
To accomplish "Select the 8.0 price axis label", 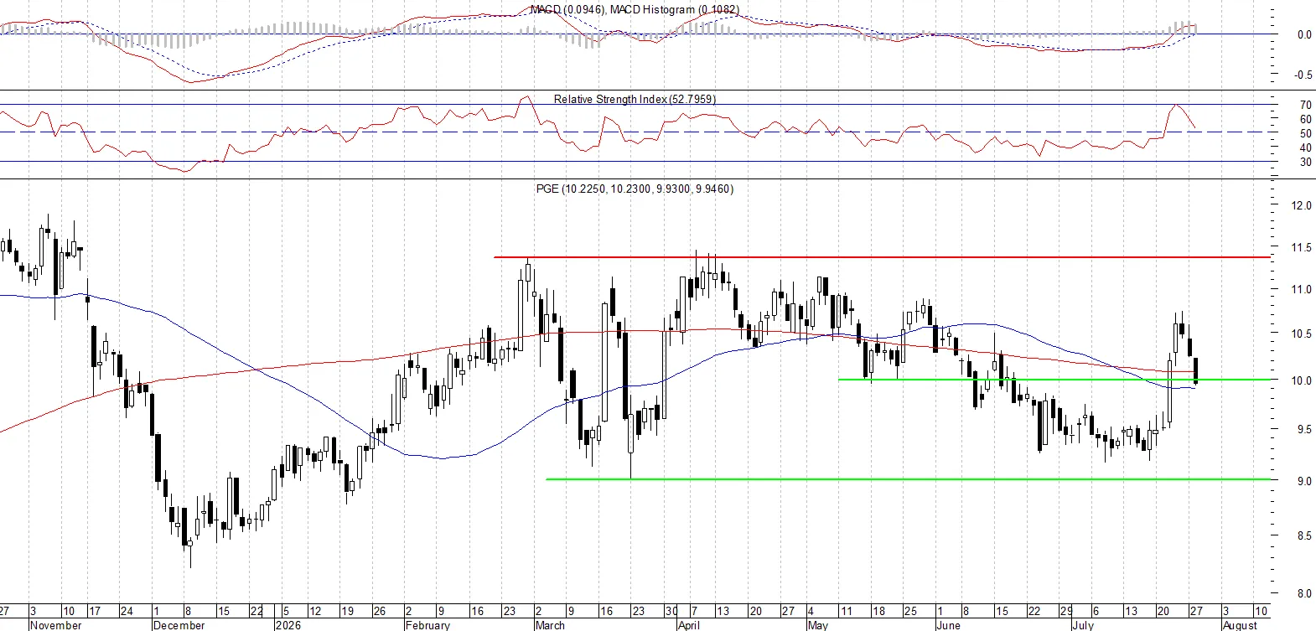I will [x=1303, y=594].
